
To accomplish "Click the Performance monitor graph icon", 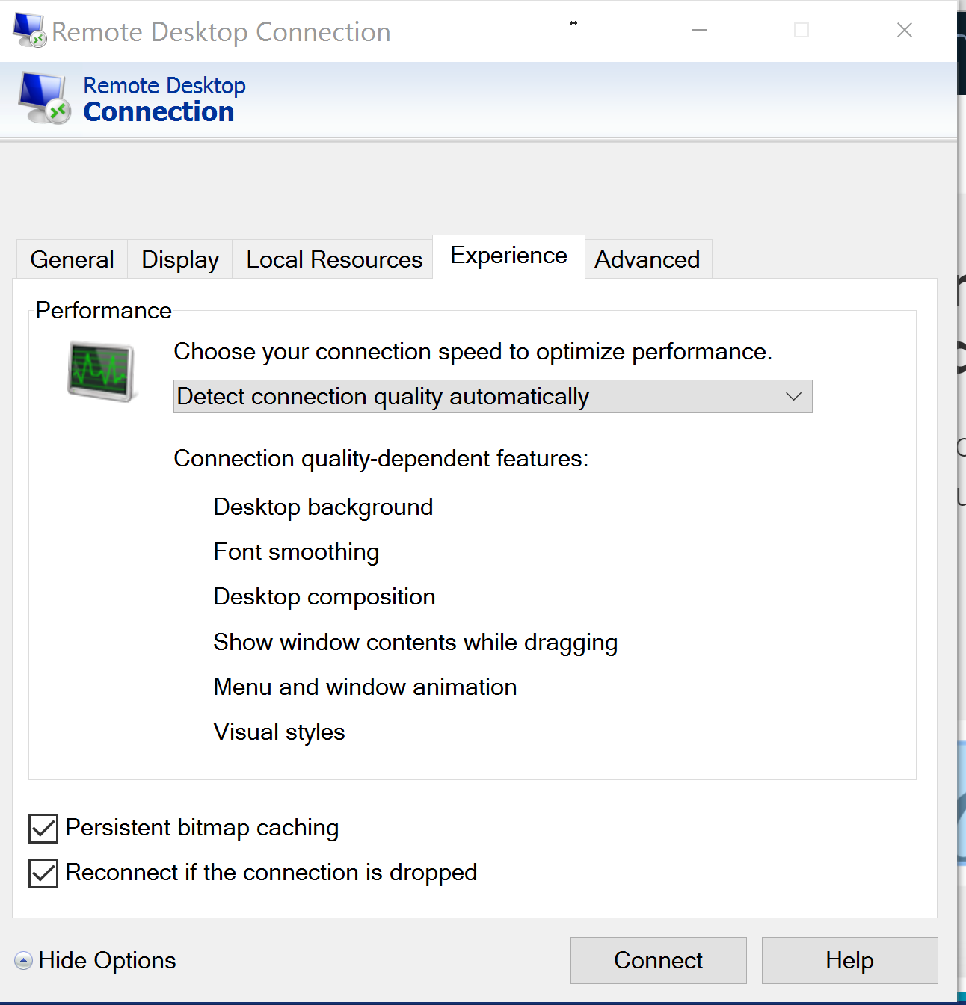I will 102,371.
